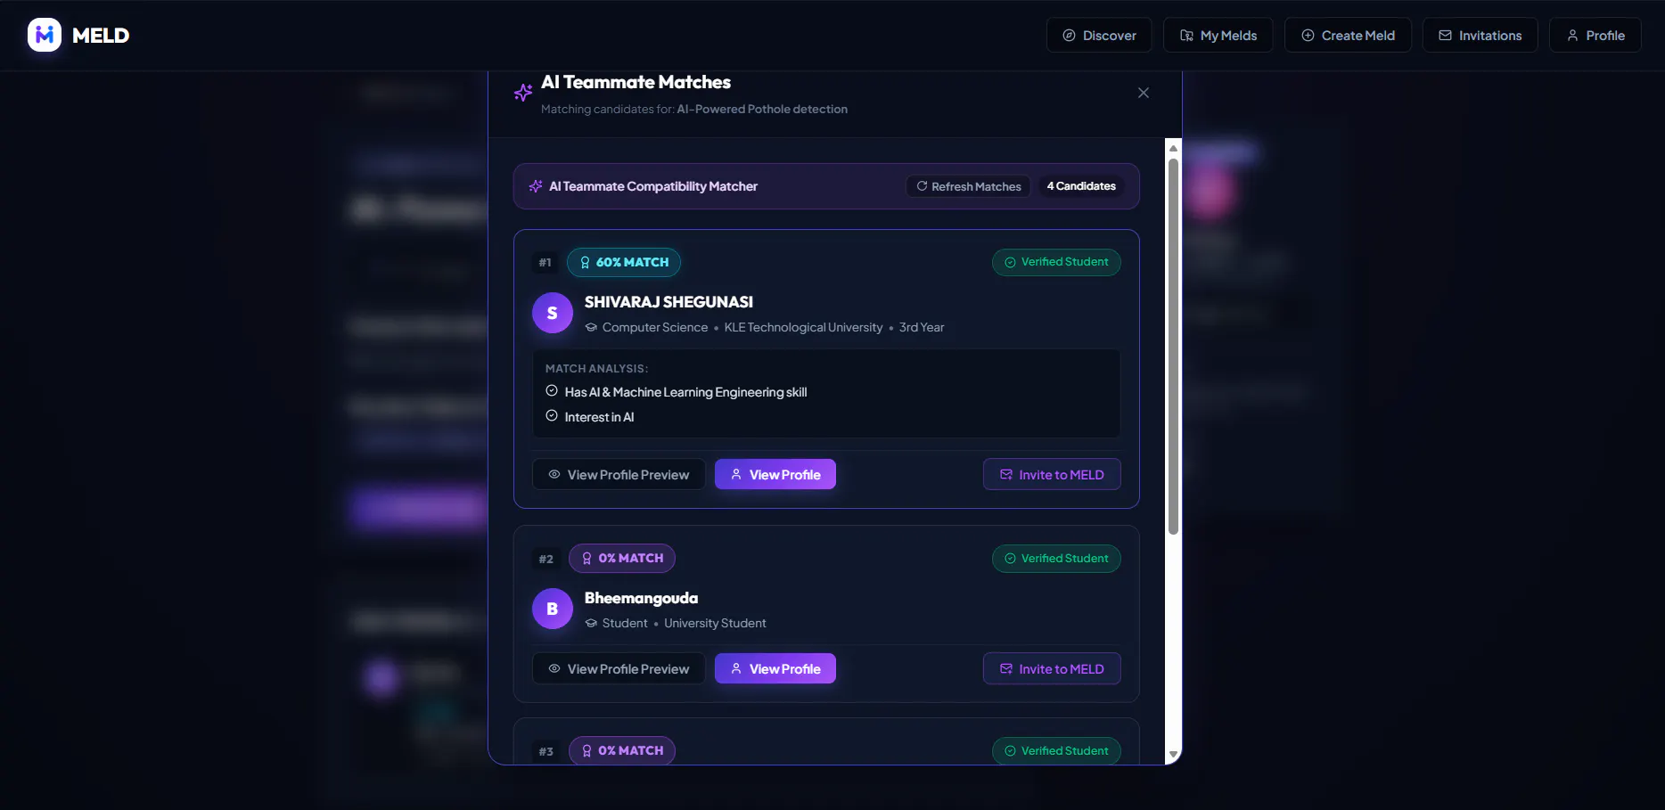Click the 'MATCH ANALYSIS:' heading
Viewport: 1665px width, 810px height.
596,368
